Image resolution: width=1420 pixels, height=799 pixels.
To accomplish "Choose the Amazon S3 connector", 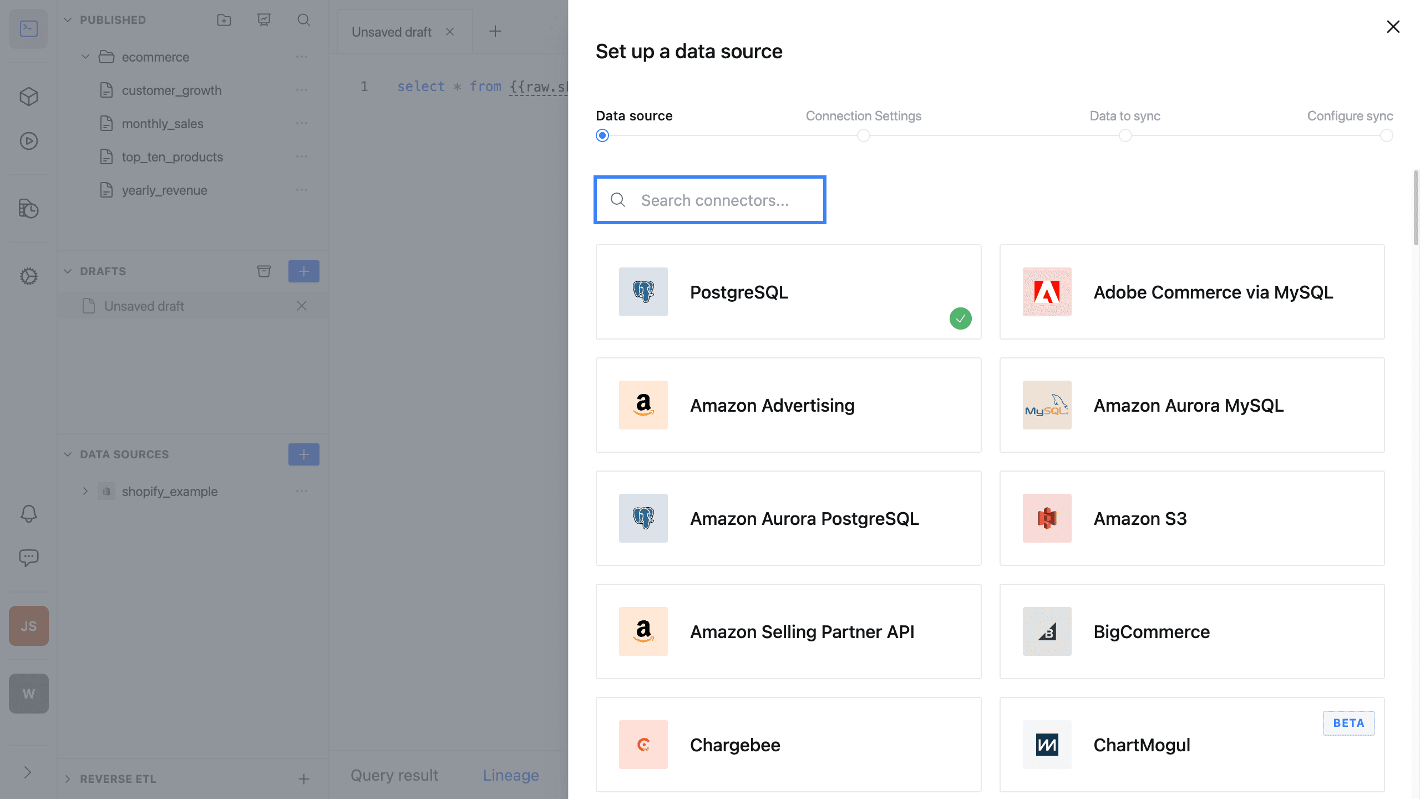I will coord(1191,518).
